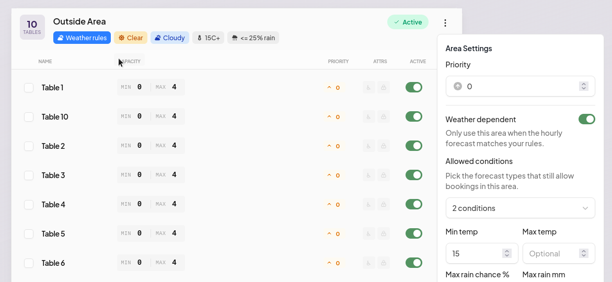Open the 2 conditions dropdown
The width and height of the screenshot is (612, 282).
pos(520,208)
